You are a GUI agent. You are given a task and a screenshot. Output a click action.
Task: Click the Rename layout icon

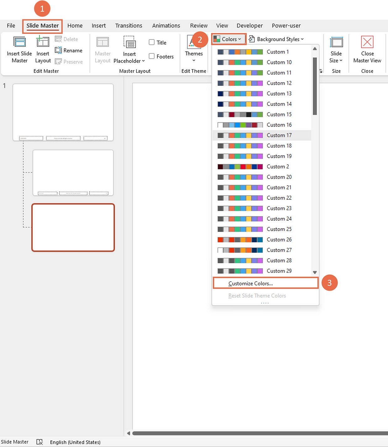pyautogui.click(x=59, y=50)
